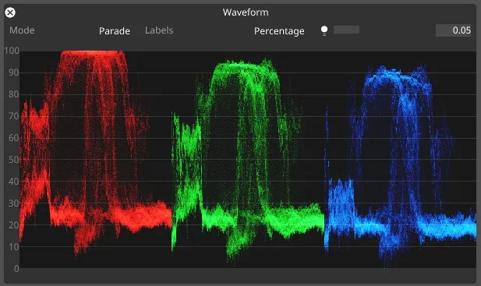Click the lightbulb brightness icon

[x=324, y=30]
